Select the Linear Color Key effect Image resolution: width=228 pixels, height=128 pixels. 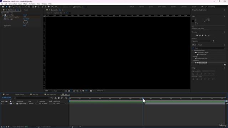coord(202,59)
